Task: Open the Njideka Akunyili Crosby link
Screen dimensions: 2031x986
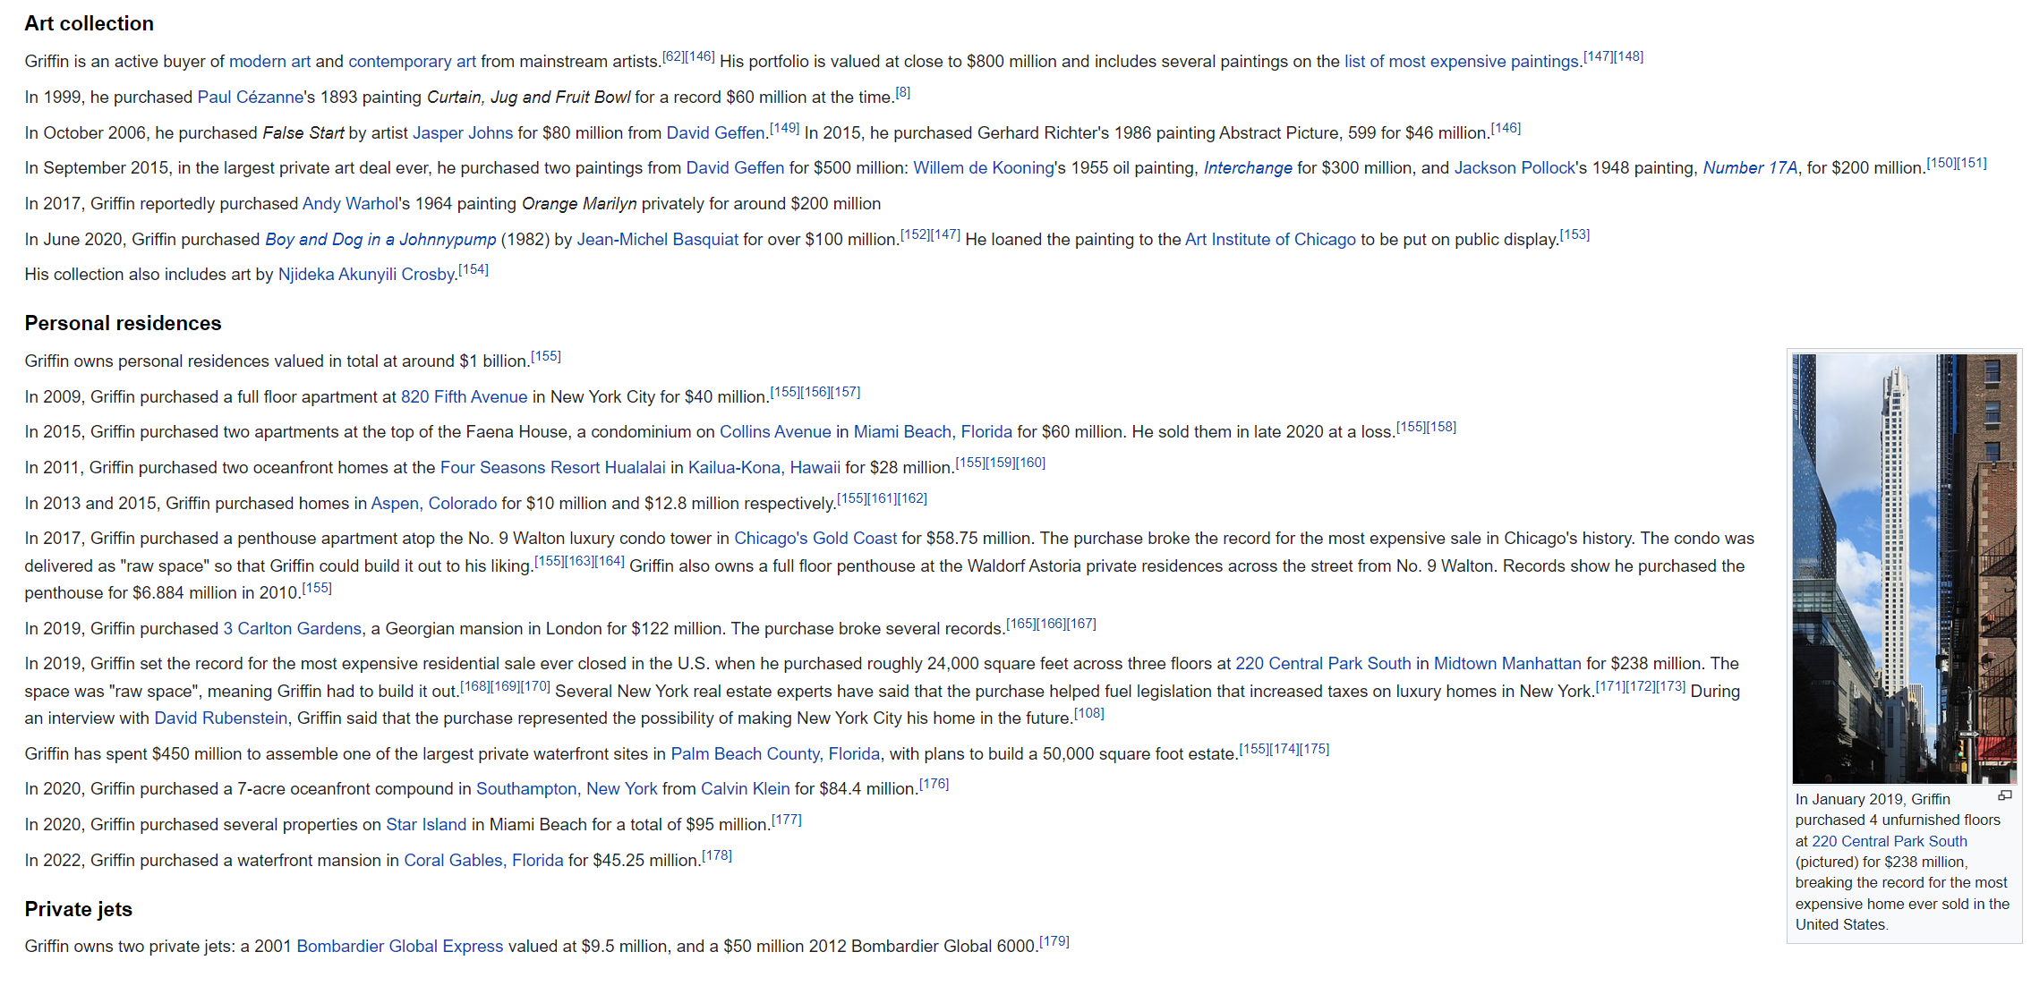Action: (366, 275)
